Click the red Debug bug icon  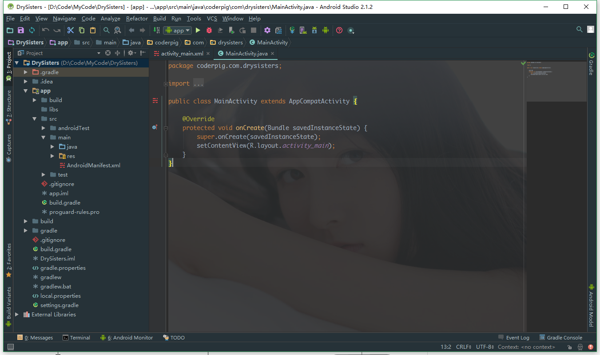[209, 30]
